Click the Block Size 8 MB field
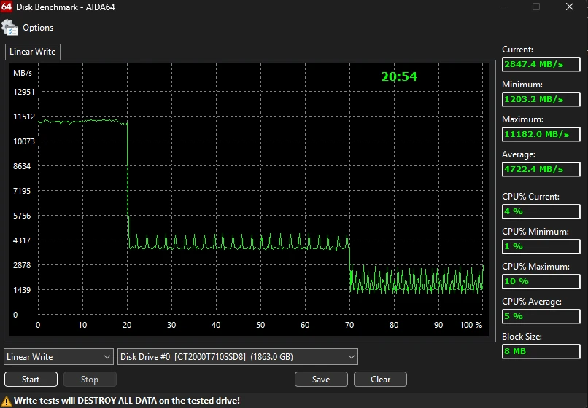The width and height of the screenshot is (588, 408). tap(541, 351)
